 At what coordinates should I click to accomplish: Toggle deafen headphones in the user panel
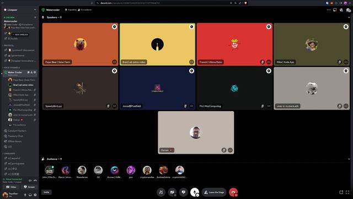click(x=30, y=195)
